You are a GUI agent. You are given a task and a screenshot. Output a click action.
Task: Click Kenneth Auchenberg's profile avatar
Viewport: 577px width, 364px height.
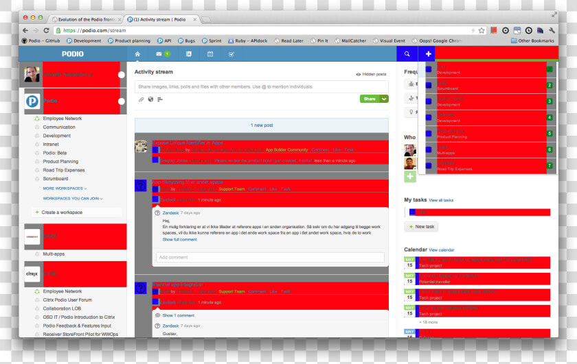pos(32,74)
